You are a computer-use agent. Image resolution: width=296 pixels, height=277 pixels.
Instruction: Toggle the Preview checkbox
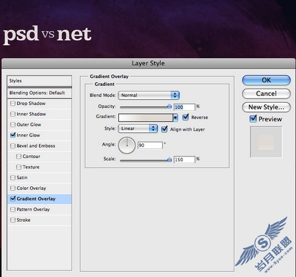click(253, 119)
